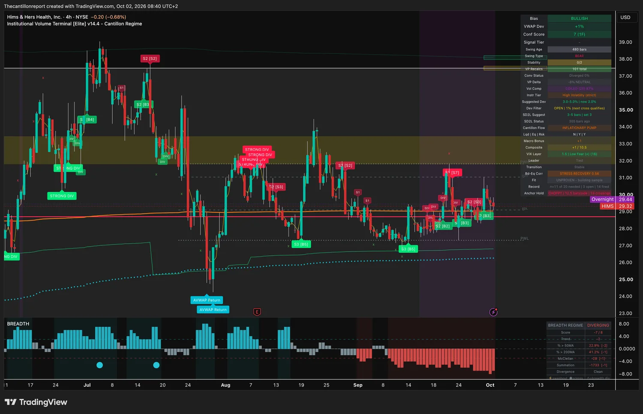Select the 'Diverged 0%' Conv Status value
This screenshot has width=643, height=414.
tap(579, 76)
